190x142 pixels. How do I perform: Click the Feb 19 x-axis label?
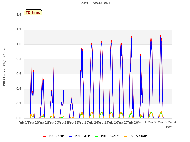pos(43,122)
